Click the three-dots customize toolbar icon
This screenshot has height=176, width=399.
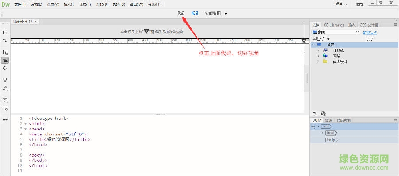(5, 120)
